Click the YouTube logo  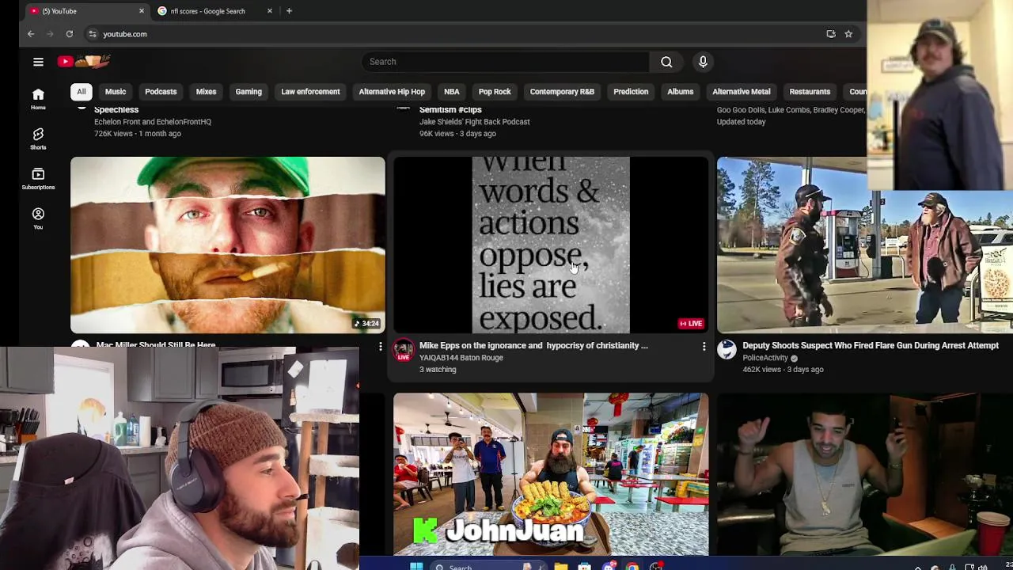click(83, 61)
